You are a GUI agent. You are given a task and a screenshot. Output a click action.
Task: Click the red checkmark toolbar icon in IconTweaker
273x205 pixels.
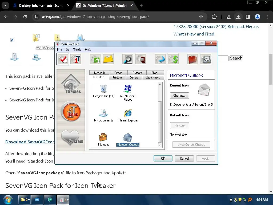[x=63, y=59]
